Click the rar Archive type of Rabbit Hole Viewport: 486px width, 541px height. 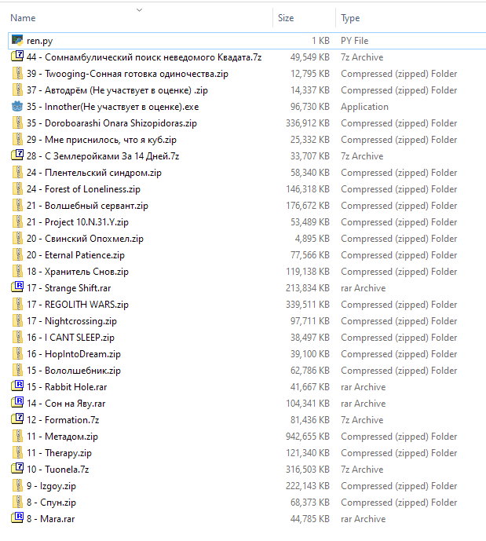(x=364, y=387)
